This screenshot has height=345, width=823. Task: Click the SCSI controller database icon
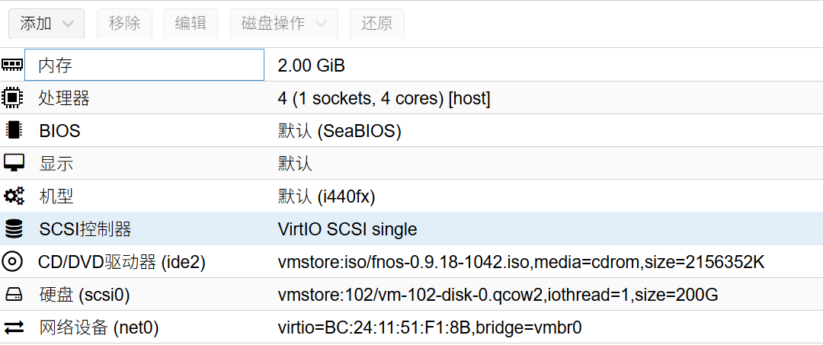click(13, 229)
